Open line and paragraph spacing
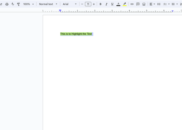The image size is (182, 130). [159, 4]
